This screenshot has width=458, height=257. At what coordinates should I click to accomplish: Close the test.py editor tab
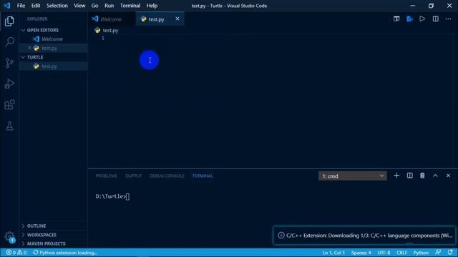click(x=177, y=19)
